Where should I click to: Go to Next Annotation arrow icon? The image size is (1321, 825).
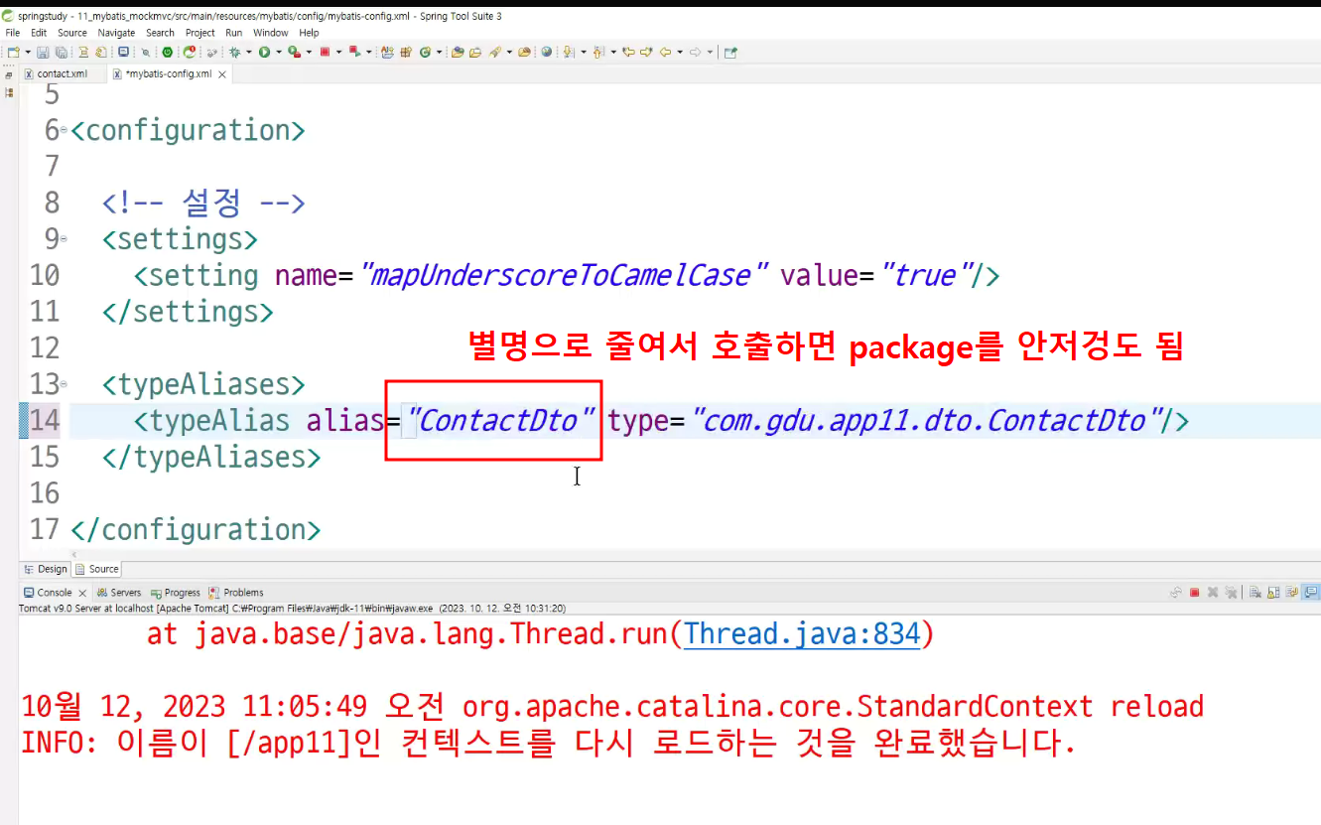pyautogui.click(x=570, y=52)
